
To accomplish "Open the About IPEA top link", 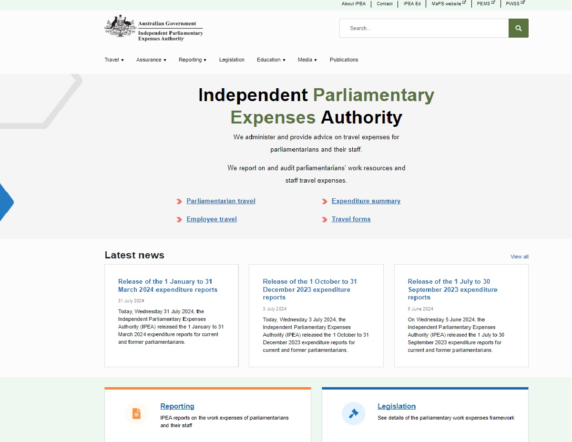I will [x=354, y=4].
